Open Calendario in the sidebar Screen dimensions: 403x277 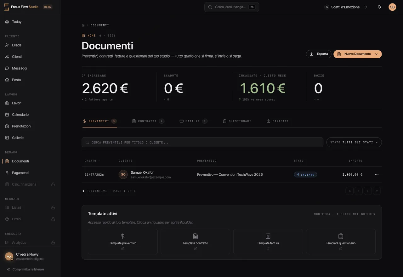(30, 115)
